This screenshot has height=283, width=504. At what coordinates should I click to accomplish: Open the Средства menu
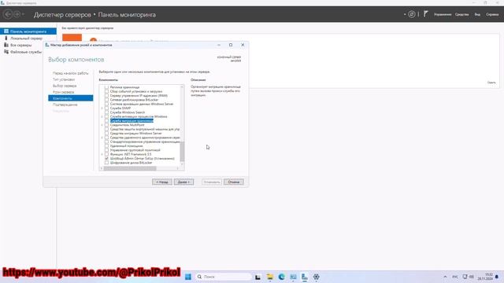coord(462,14)
